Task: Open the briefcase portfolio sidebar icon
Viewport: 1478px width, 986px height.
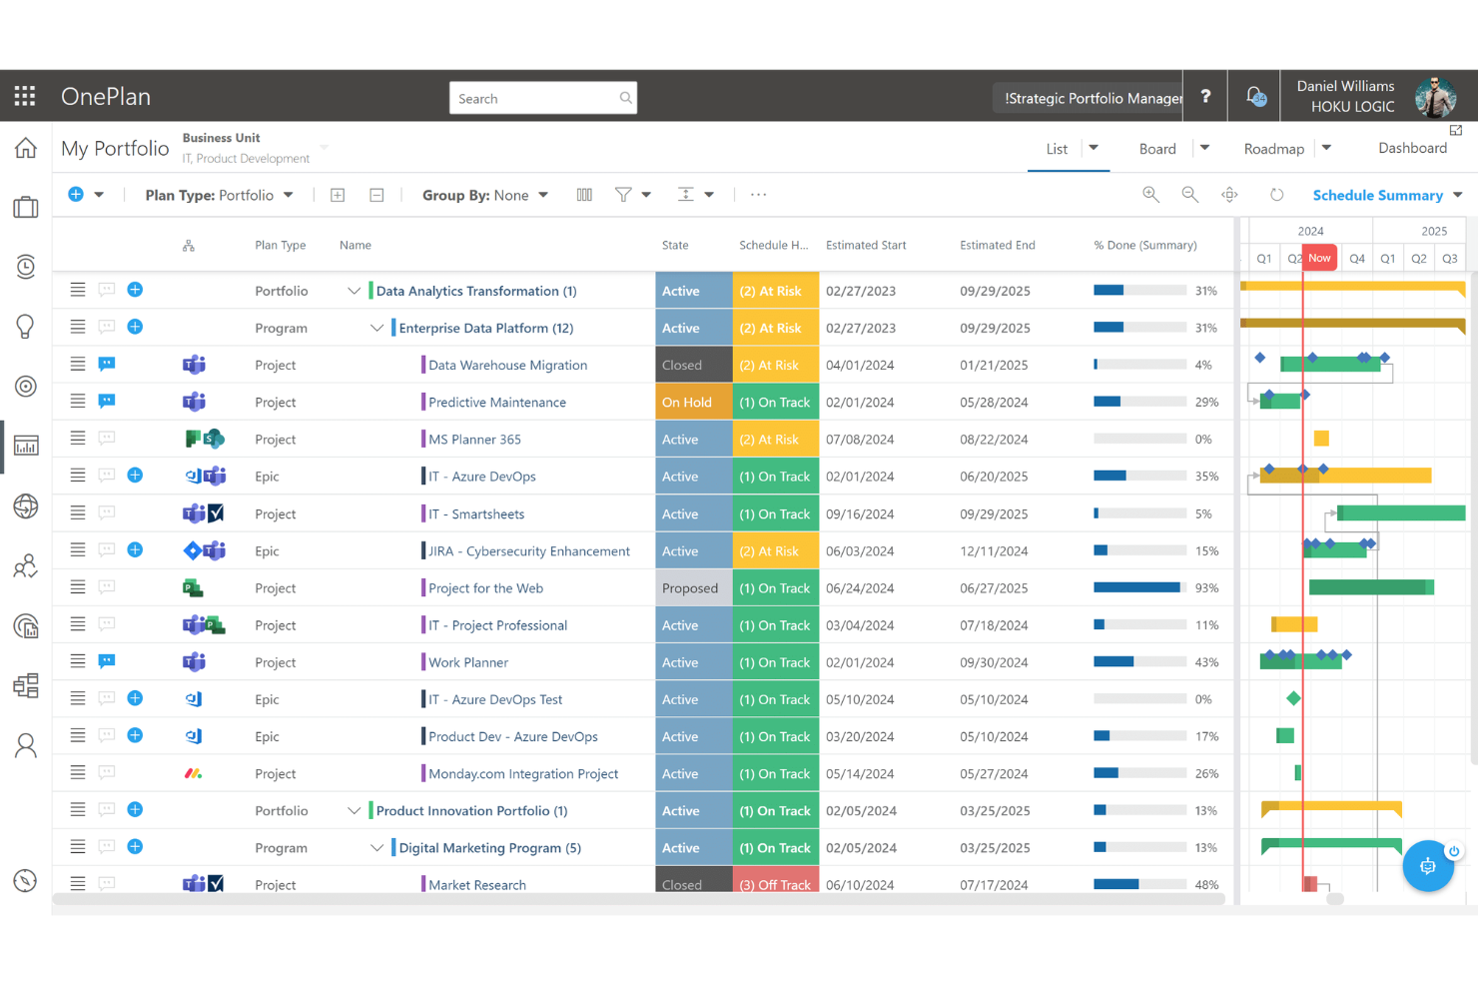Action: point(26,207)
